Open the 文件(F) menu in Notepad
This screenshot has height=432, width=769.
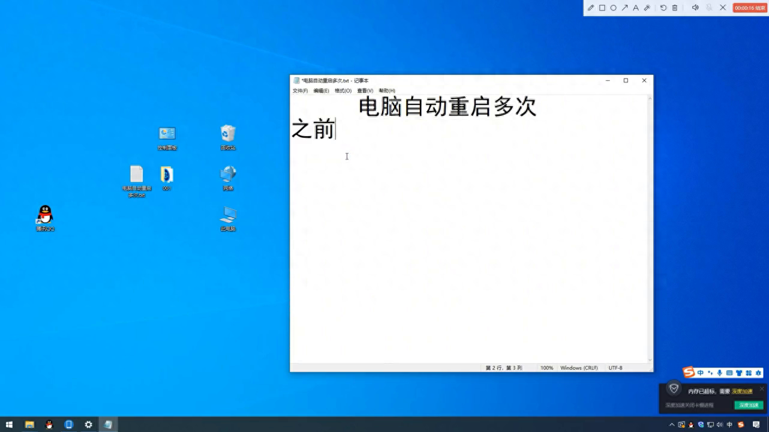(x=300, y=91)
